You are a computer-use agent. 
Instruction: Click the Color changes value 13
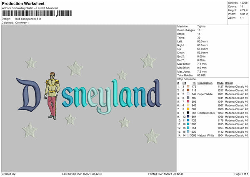[x=199, y=30]
